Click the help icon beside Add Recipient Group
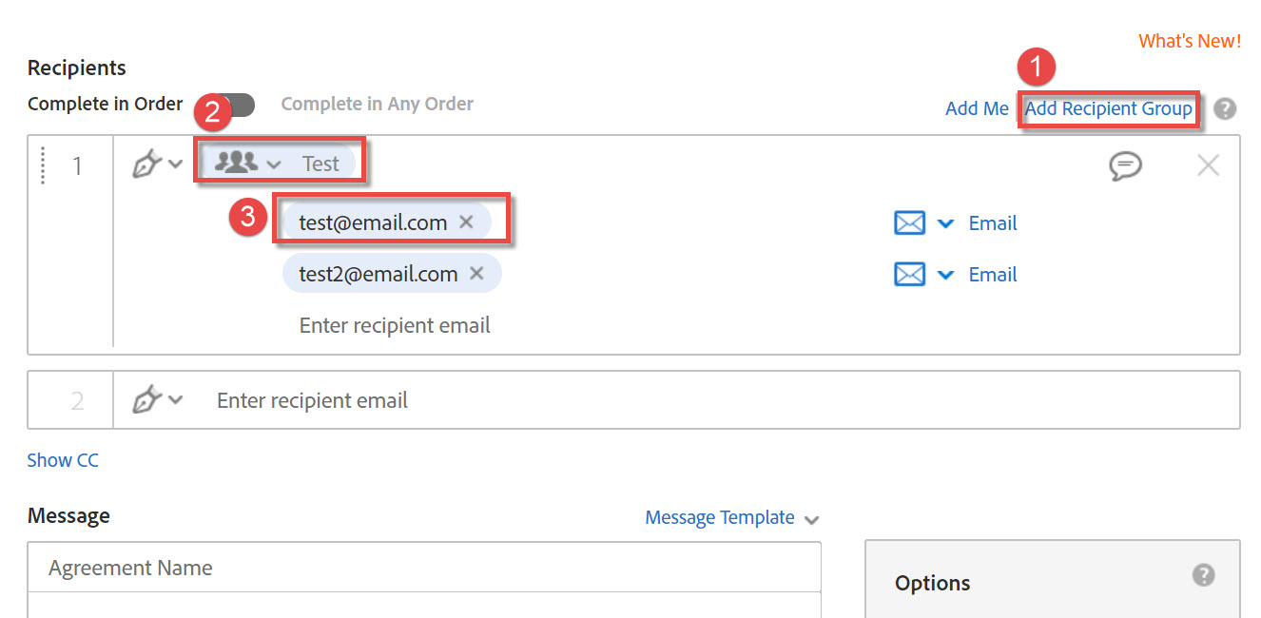1261x618 pixels. click(1225, 108)
